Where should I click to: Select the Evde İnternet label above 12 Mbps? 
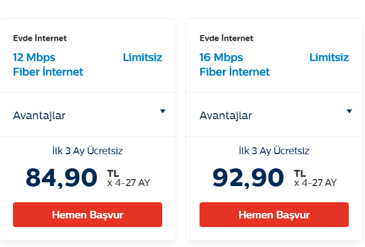point(40,38)
